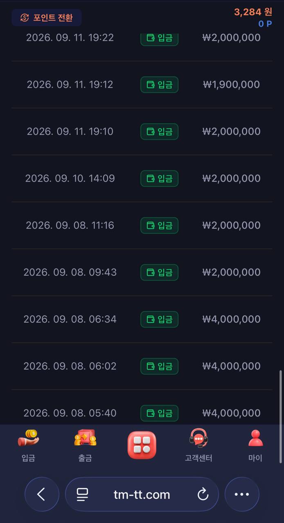Tap the 3,284 원 balance text
Viewport: 284px width, 523px height.
point(253,12)
